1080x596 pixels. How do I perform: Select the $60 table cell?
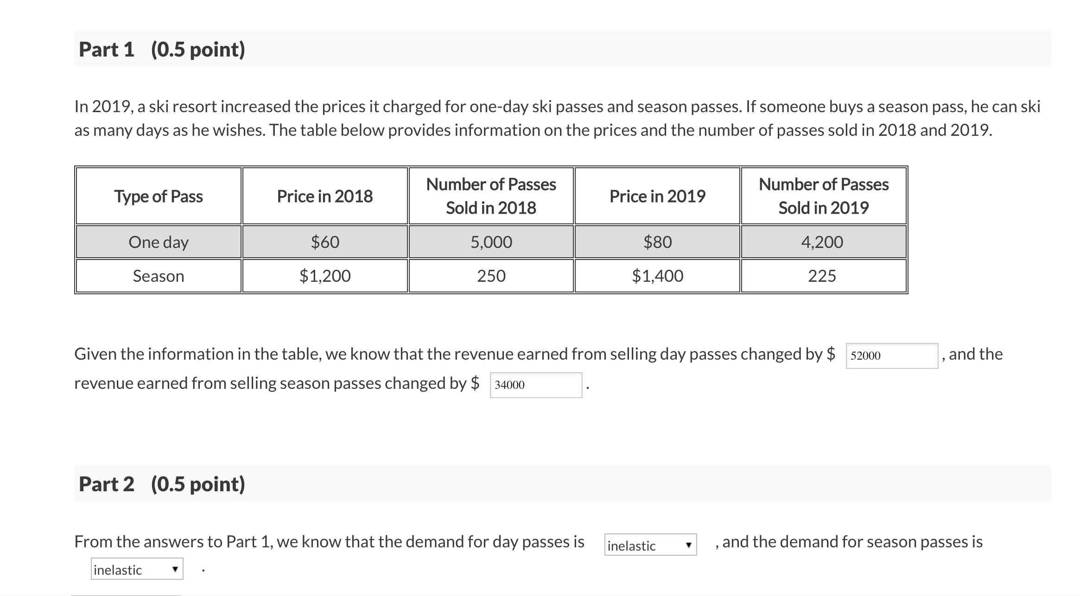click(x=324, y=241)
